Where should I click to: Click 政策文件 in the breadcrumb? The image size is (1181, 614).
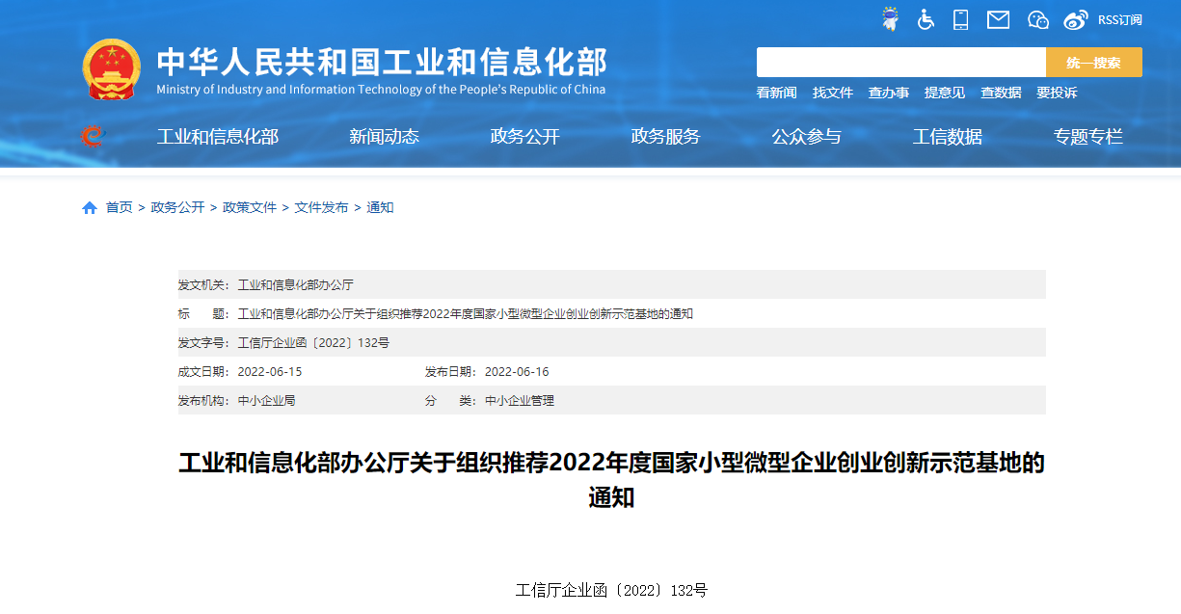point(250,208)
